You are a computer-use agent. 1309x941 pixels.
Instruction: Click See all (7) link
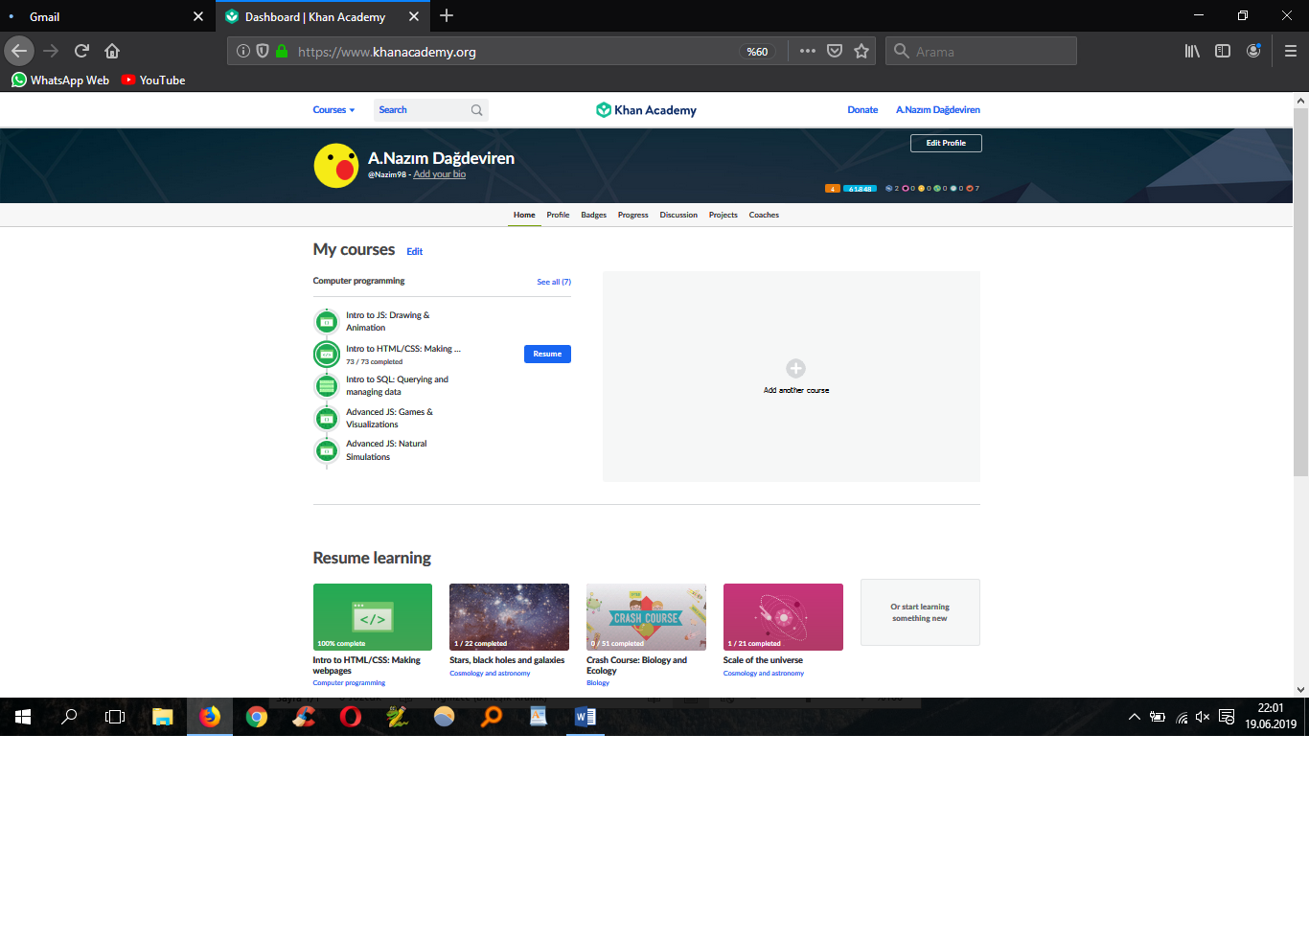pos(554,282)
